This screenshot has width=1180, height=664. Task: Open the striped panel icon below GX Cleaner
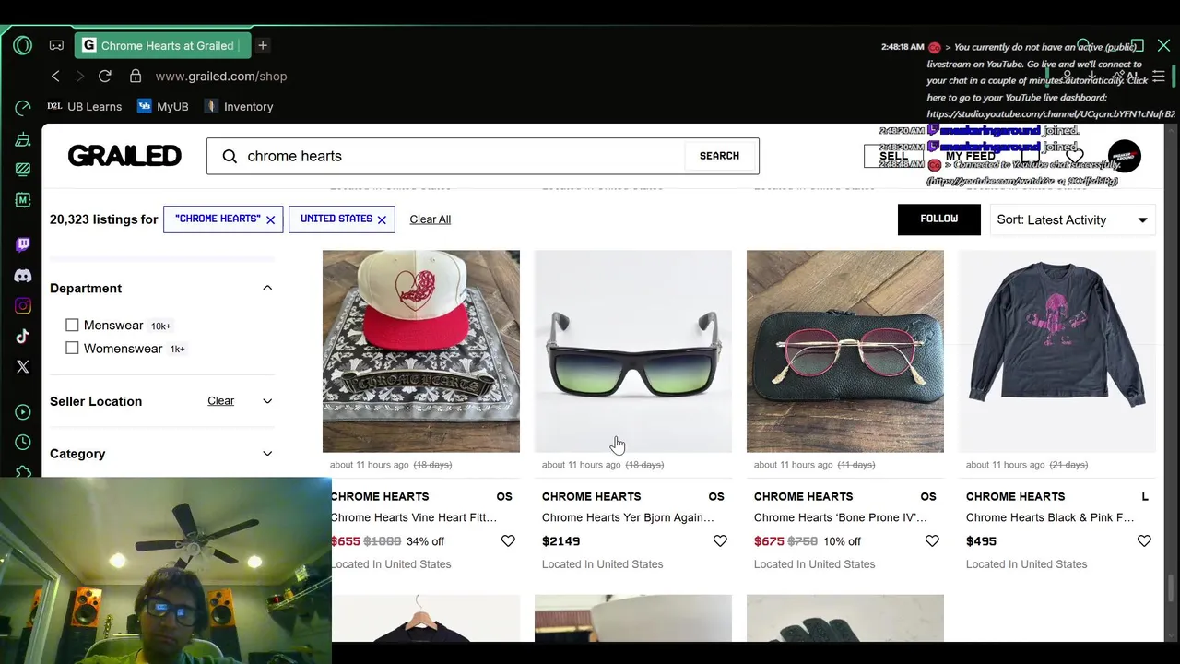click(23, 170)
